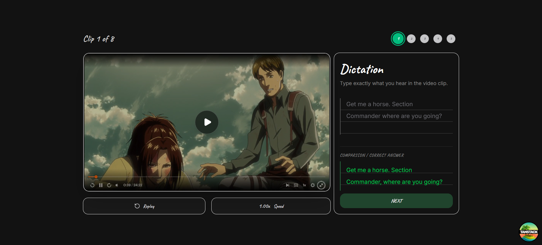Click the "Dictation" title

362,69
